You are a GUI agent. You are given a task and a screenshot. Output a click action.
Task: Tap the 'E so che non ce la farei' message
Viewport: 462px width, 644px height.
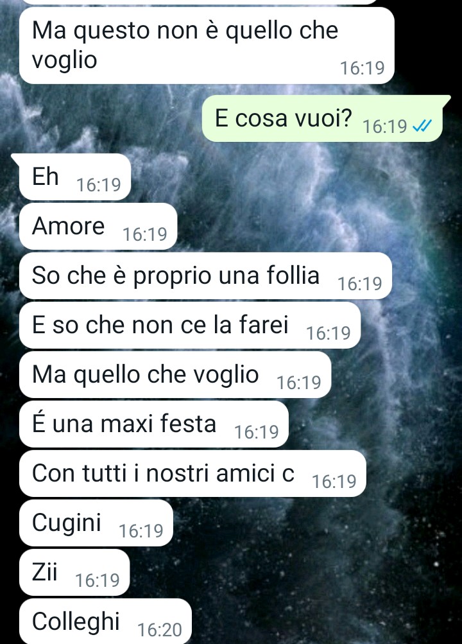[x=190, y=326]
